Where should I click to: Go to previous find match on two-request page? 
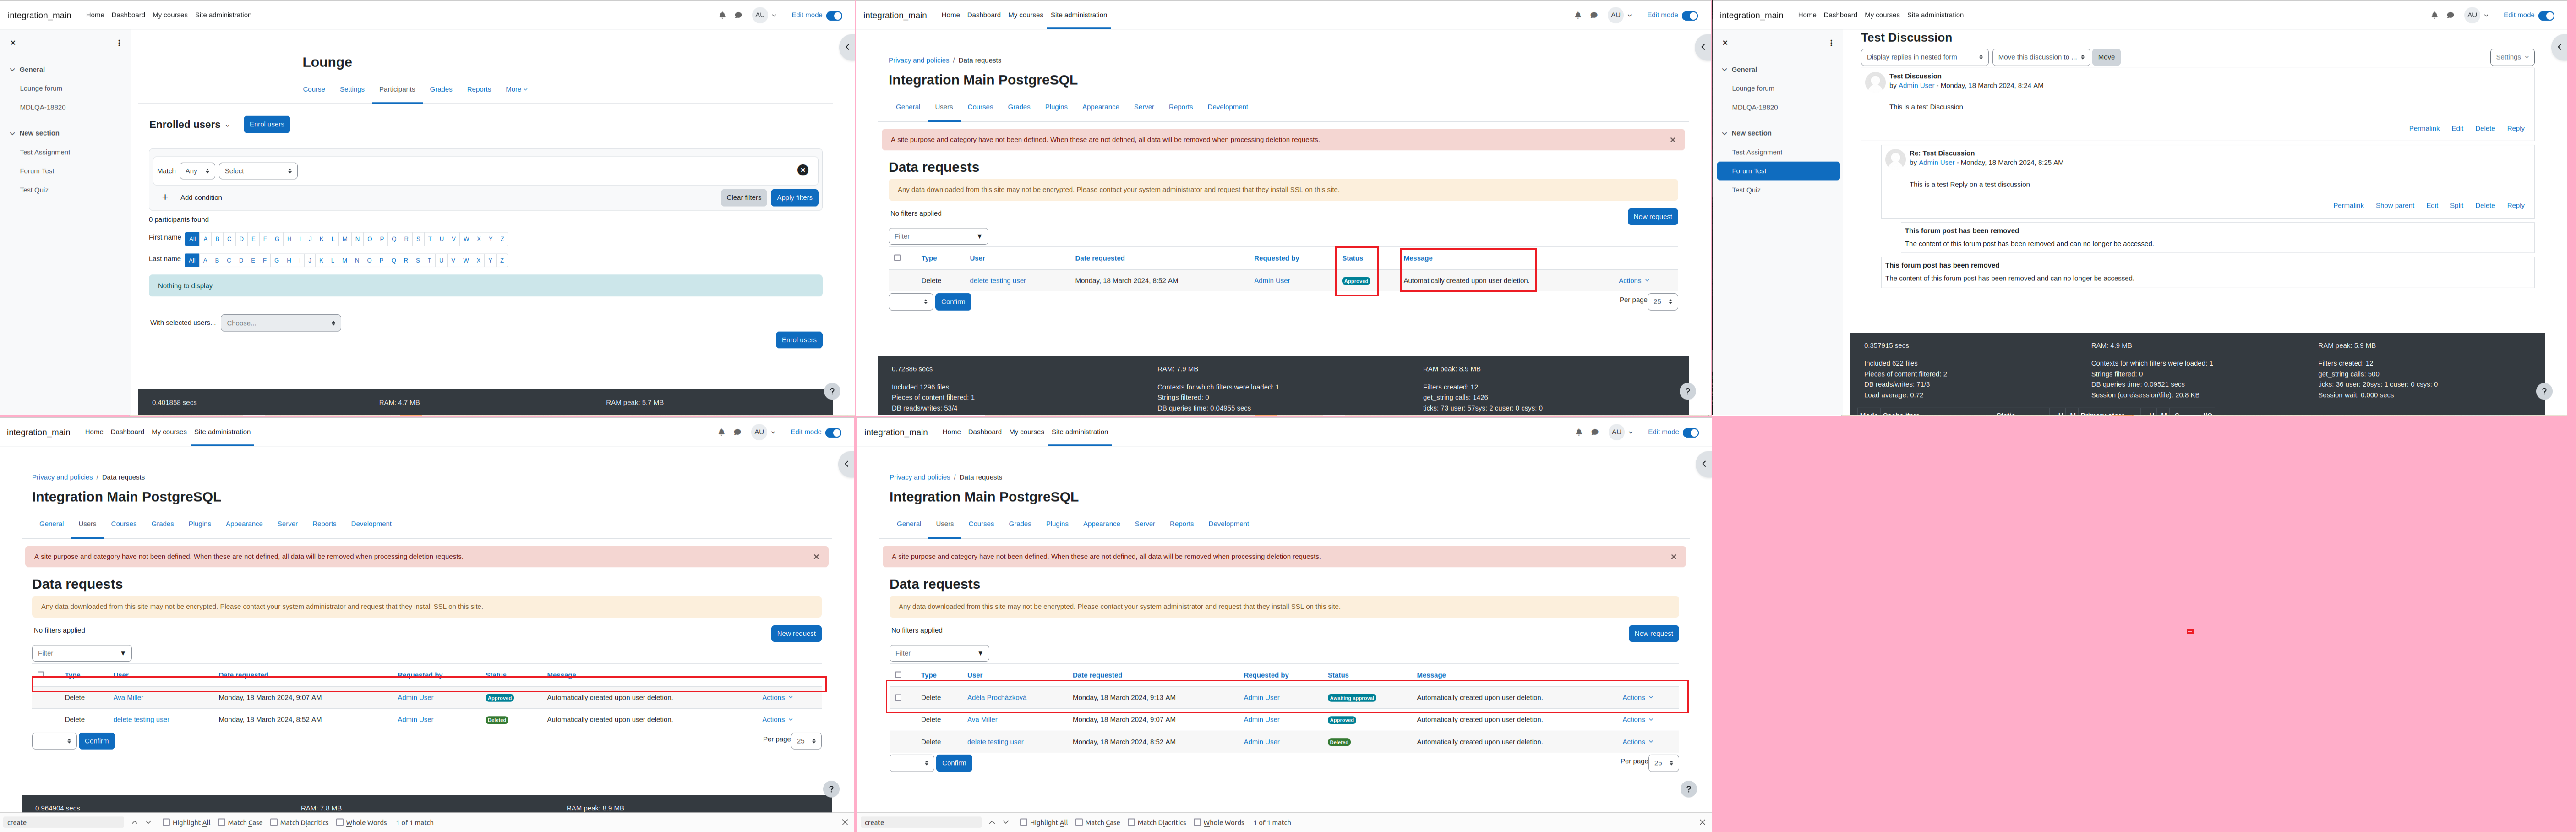135,823
